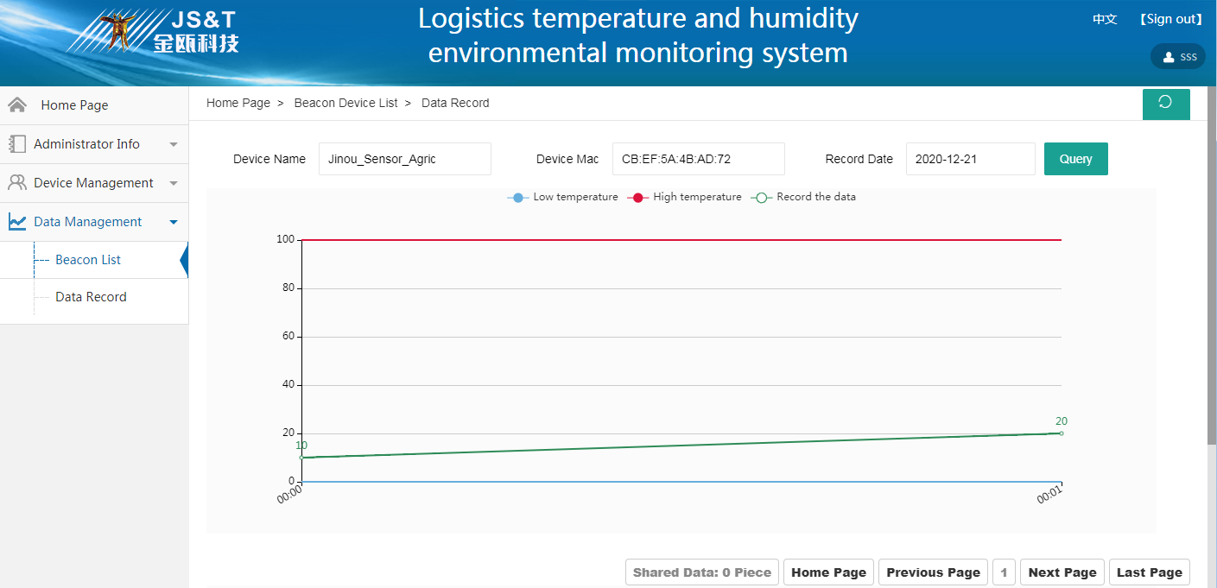Viewport: 1217px width, 588px height.
Task: Click the user avatar icon beside sss
Action: 1169,57
